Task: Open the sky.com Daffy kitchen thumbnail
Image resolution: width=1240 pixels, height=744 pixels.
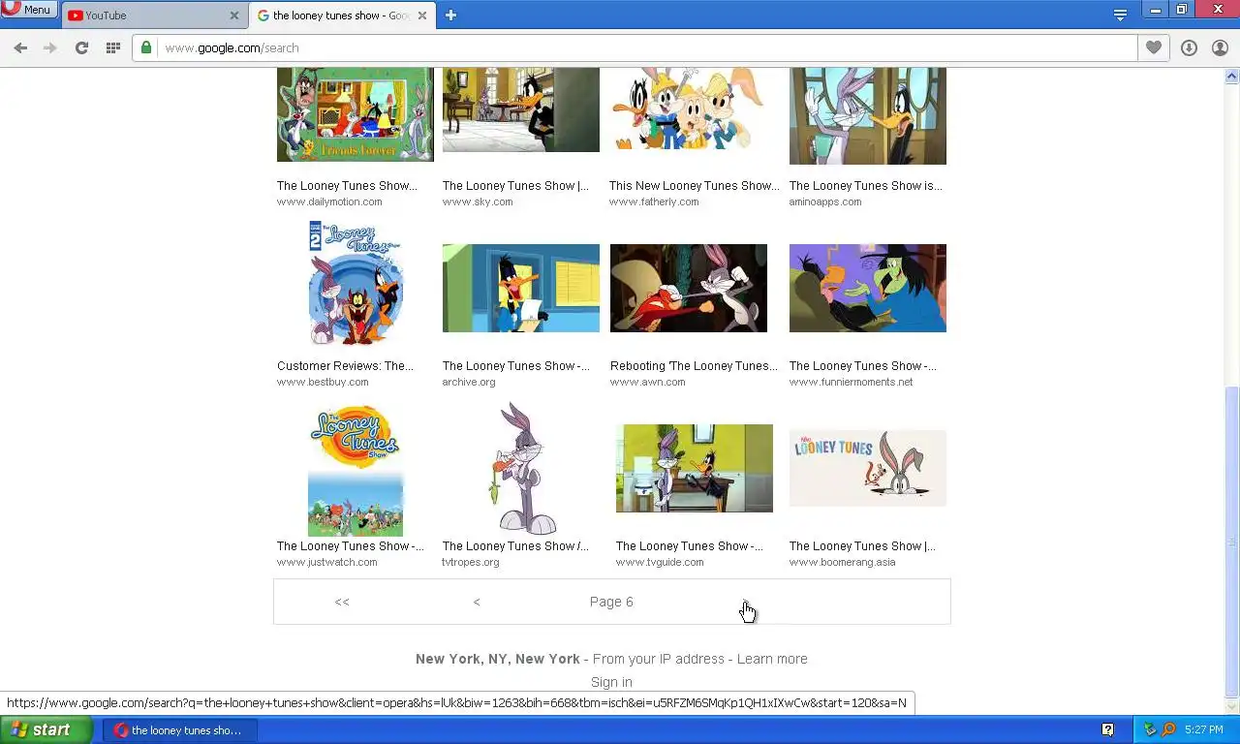Action: point(521,109)
